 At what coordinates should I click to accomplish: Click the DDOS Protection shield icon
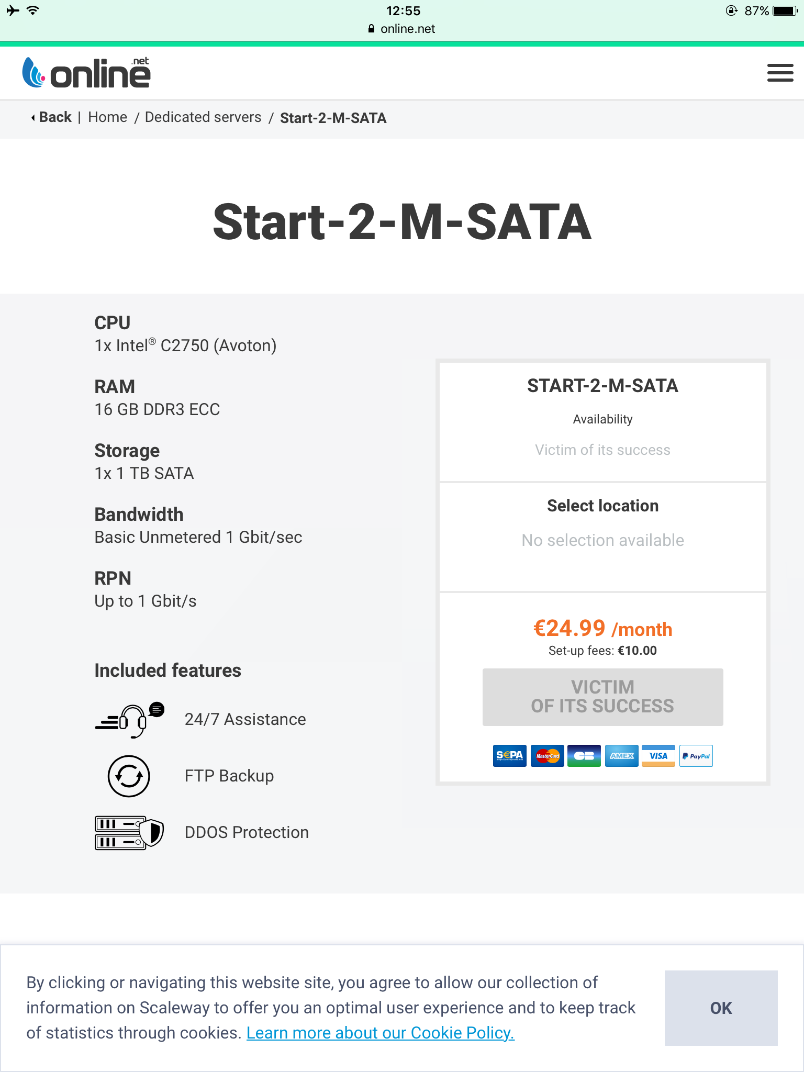point(129,832)
